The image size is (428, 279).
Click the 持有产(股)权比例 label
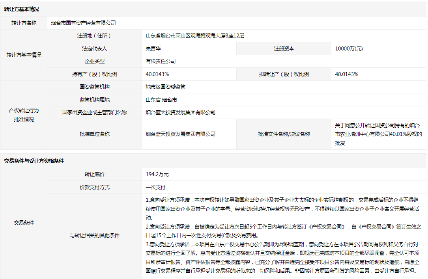coord(94,74)
